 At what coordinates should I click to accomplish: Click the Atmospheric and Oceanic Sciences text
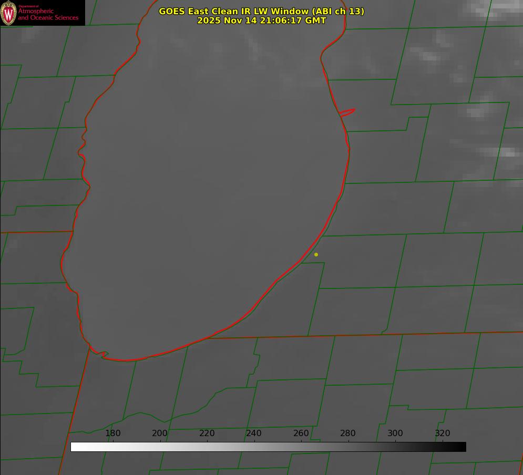(x=48, y=14)
